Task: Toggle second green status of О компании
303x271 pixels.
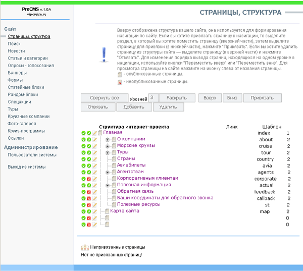Action: pos(89,139)
